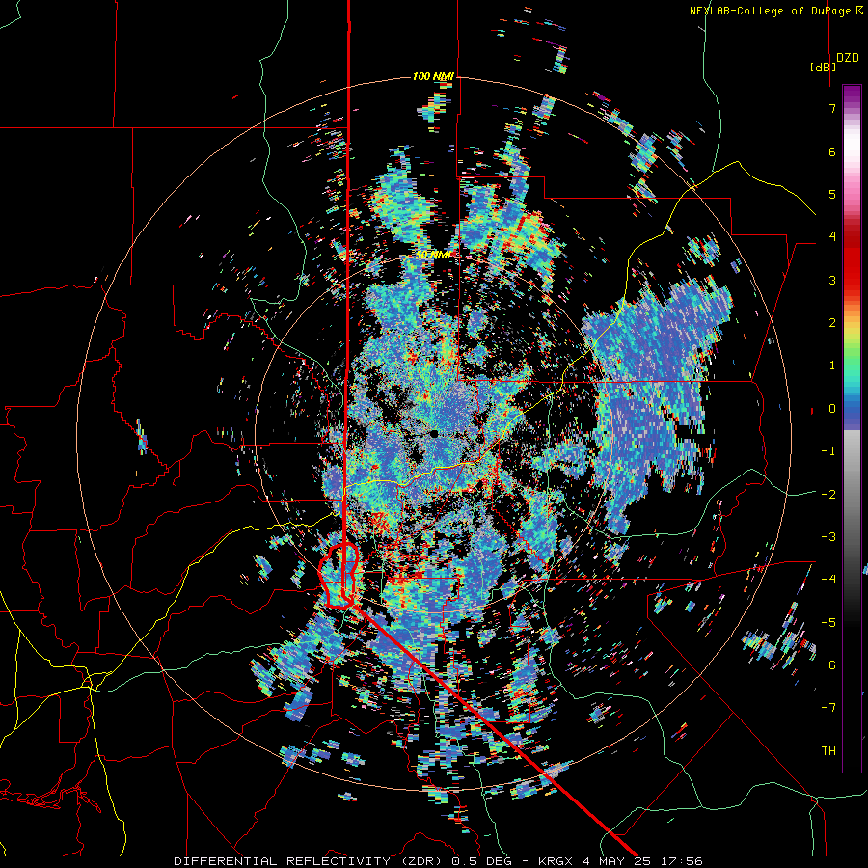Select the -2 value on the color scale
The width and height of the screenshot is (868, 868).
click(828, 494)
